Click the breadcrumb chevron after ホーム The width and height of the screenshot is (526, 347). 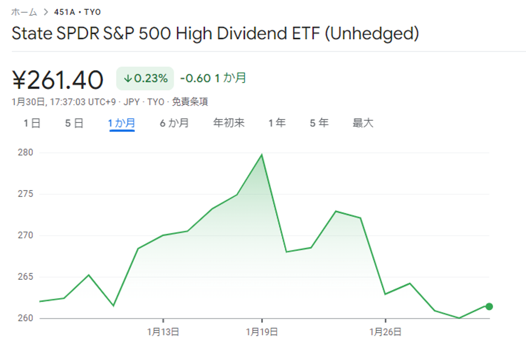click(x=46, y=12)
